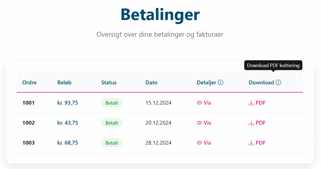The height and width of the screenshot is (169, 321).
Task: Click the info icon next to Download
Action: pyautogui.click(x=278, y=82)
